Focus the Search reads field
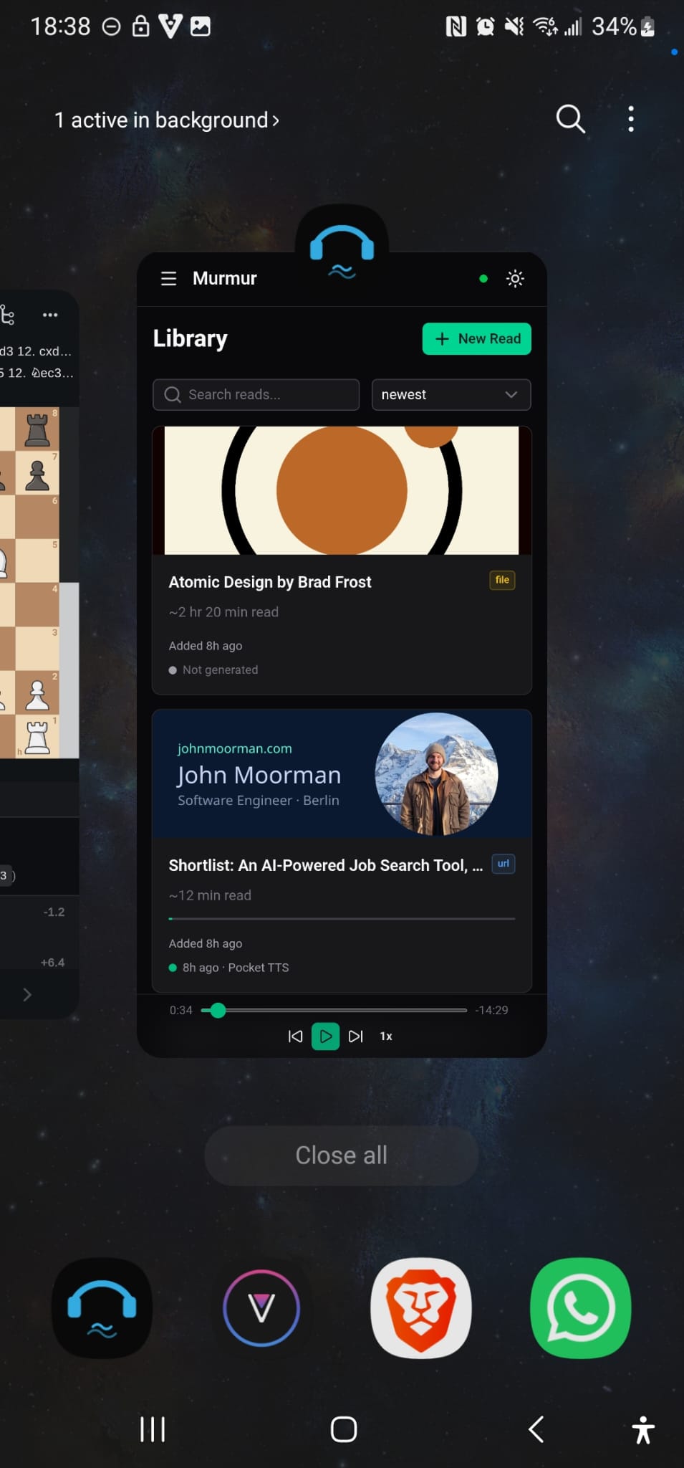 click(x=256, y=394)
